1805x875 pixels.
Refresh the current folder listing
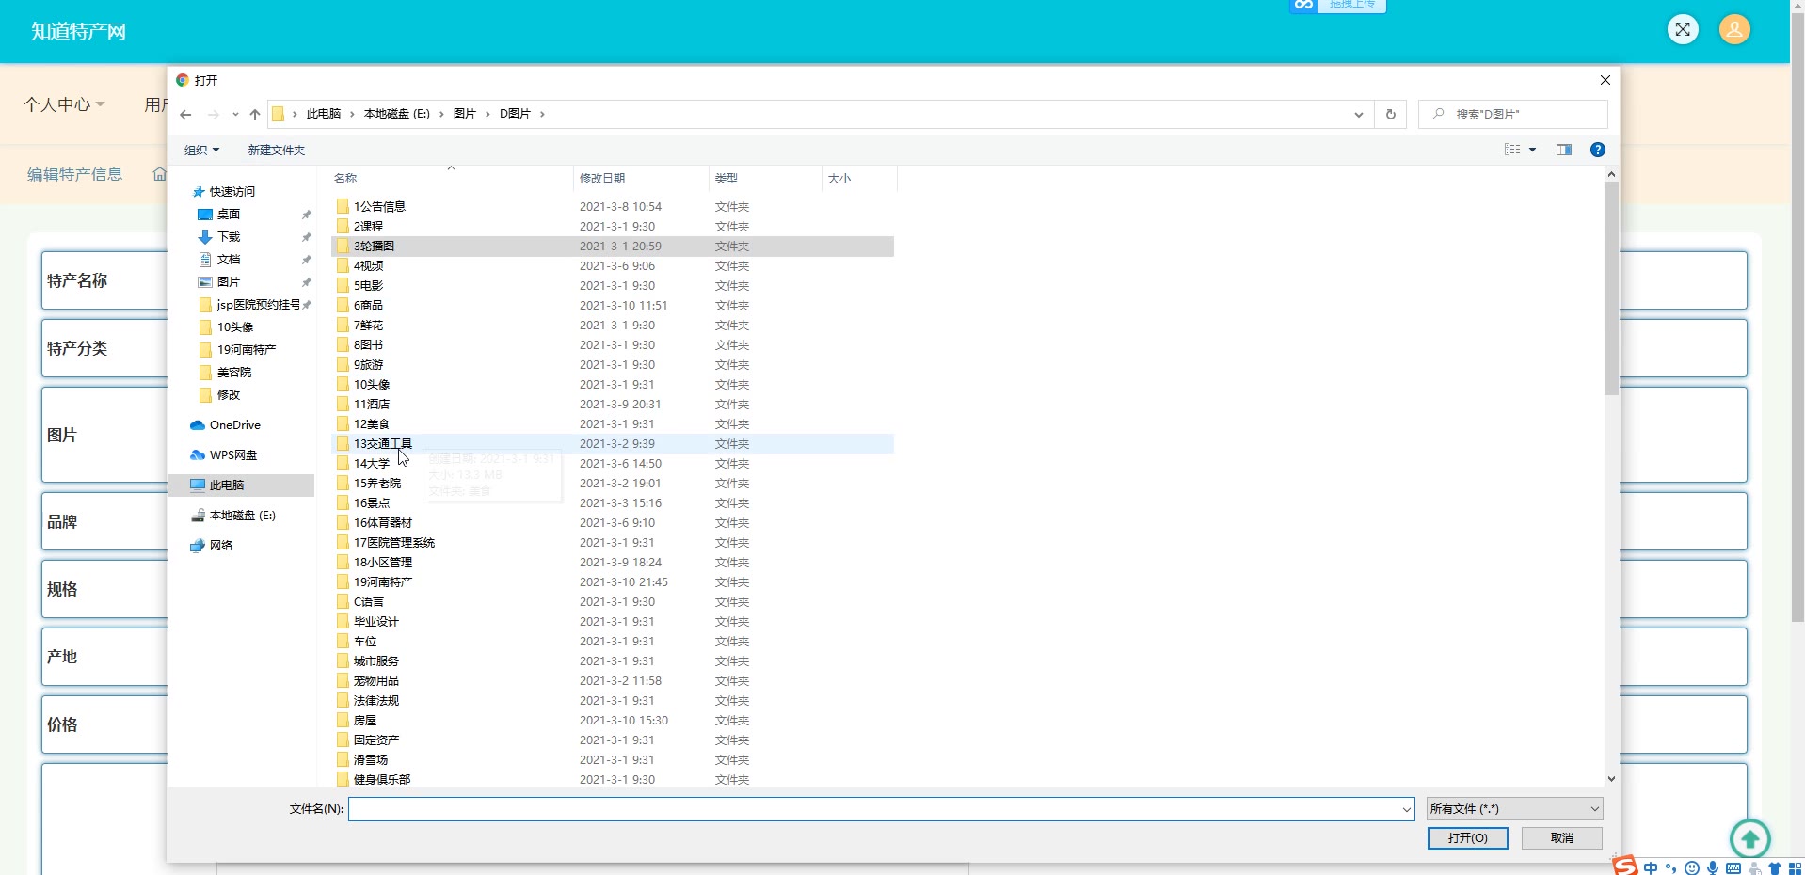tap(1390, 115)
